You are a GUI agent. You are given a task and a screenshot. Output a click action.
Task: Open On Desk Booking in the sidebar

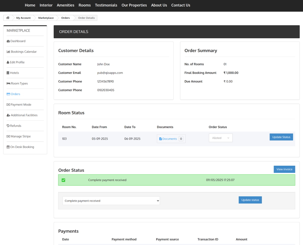tap(22, 147)
